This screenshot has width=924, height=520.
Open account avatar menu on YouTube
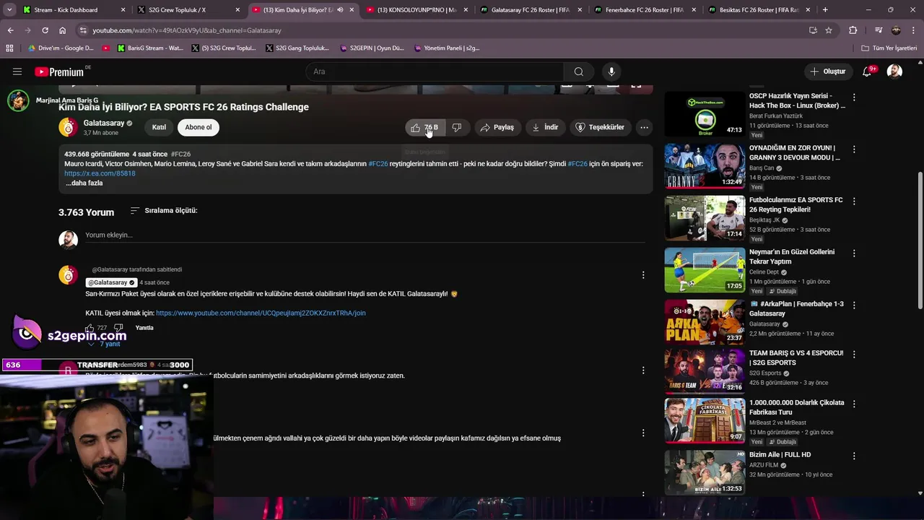pyautogui.click(x=894, y=71)
